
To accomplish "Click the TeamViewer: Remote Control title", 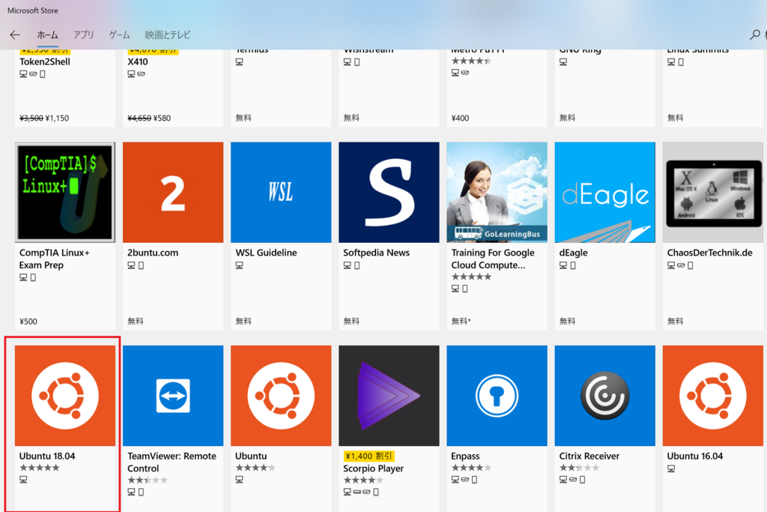I will [x=172, y=462].
